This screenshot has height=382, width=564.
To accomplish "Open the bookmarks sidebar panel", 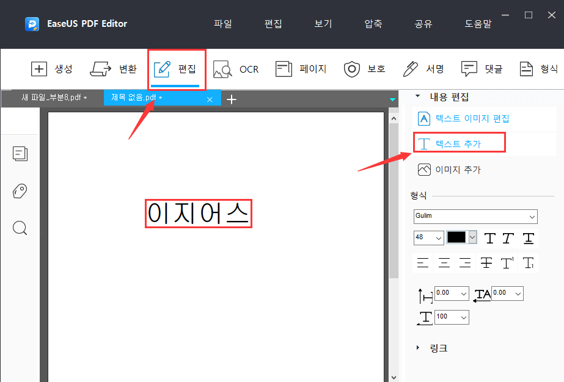I will 20,190.
